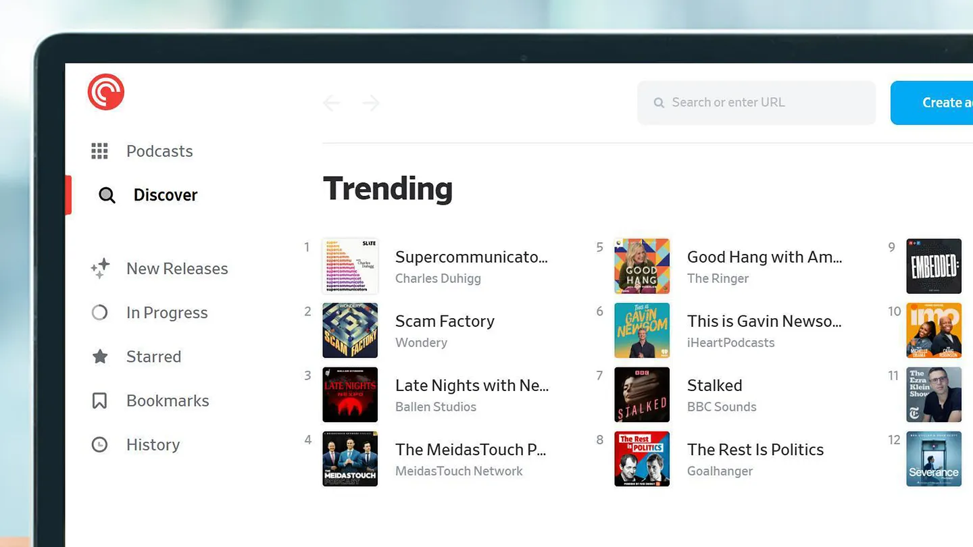Focus the Search or enter URL field

point(755,102)
